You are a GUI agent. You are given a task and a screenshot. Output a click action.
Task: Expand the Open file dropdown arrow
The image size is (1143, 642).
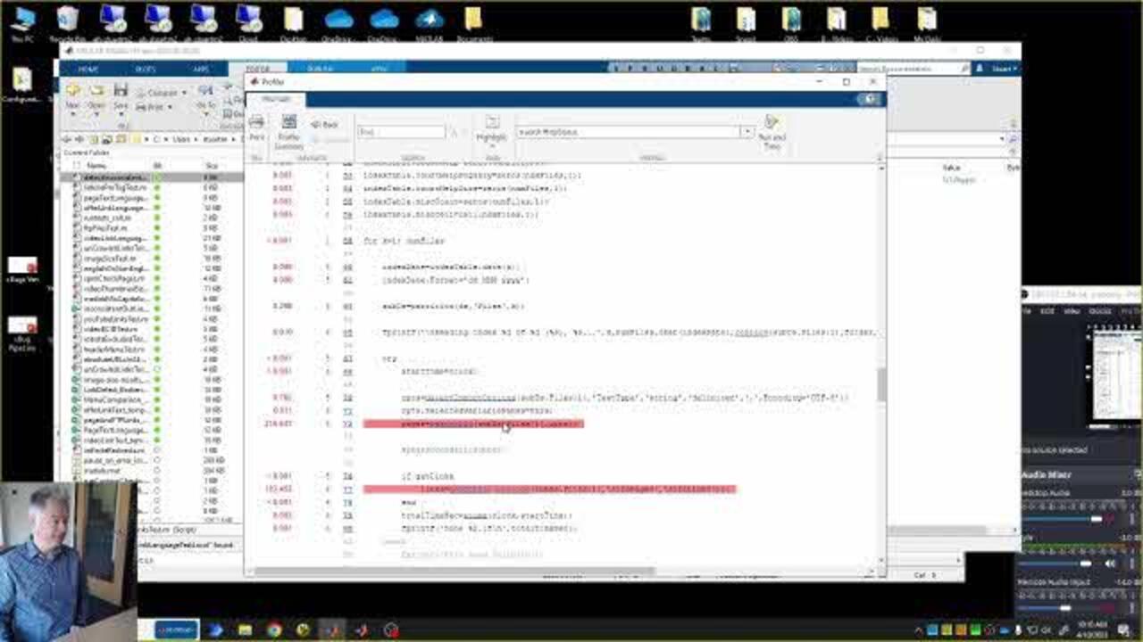click(x=96, y=114)
